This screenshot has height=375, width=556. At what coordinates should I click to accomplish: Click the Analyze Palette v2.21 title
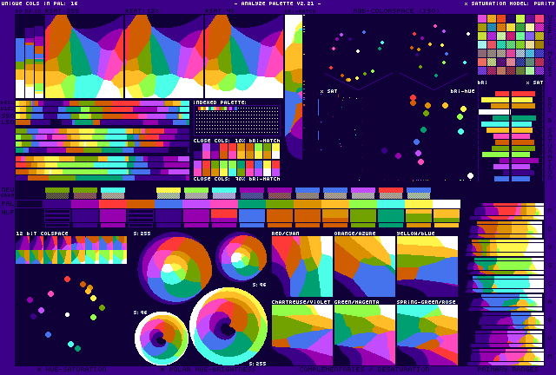276,3
